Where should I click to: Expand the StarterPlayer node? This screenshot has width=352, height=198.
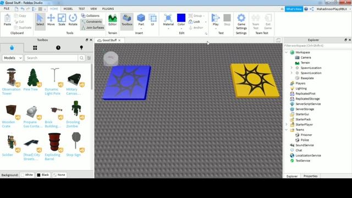point(286,124)
